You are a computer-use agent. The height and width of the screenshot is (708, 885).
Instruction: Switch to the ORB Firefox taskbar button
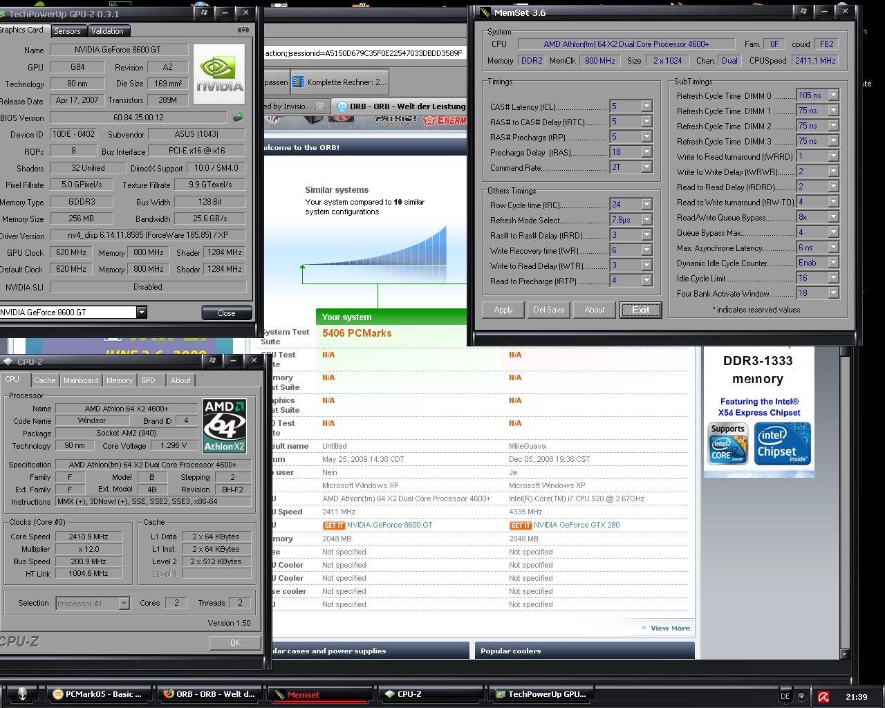(209, 694)
